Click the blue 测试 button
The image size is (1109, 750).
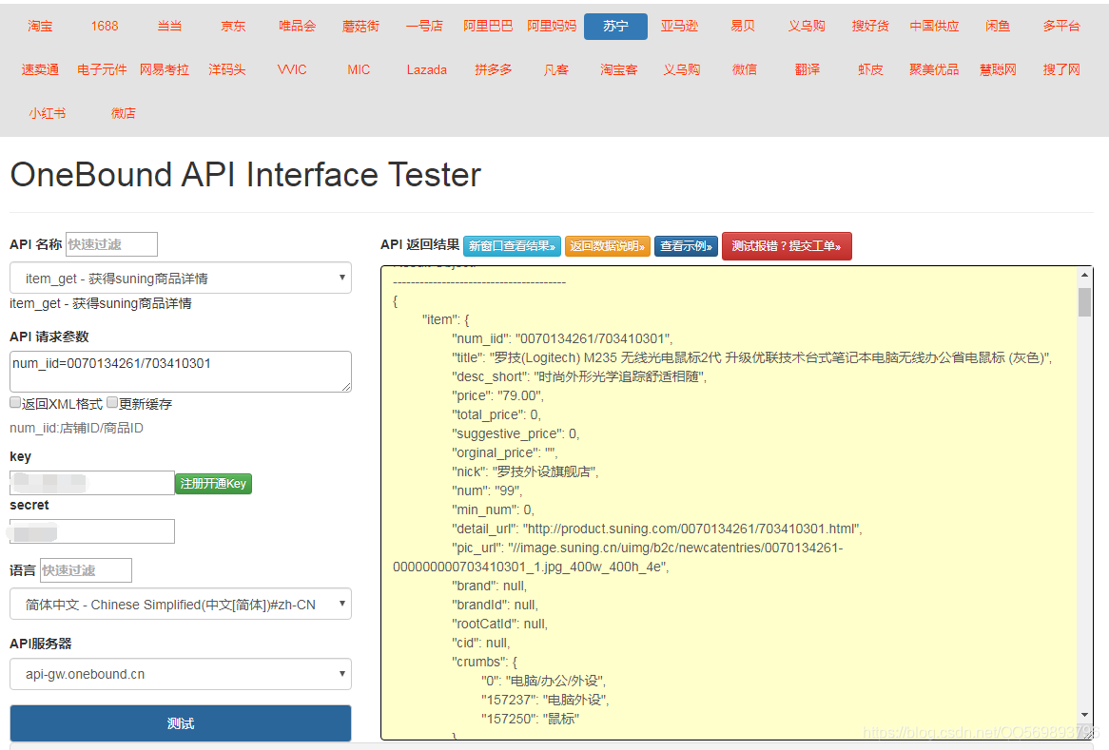coord(181,723)
